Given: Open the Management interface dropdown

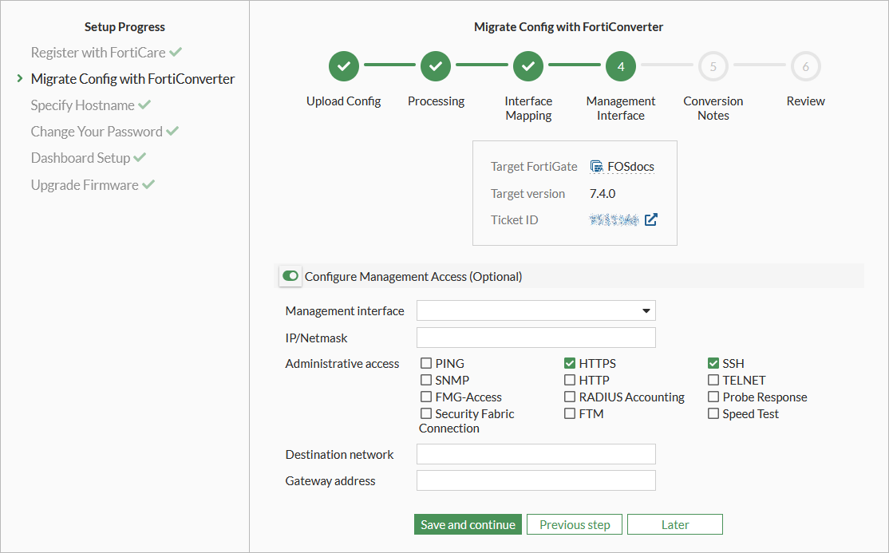Looking at the screenshot, I should pos(535,310).
